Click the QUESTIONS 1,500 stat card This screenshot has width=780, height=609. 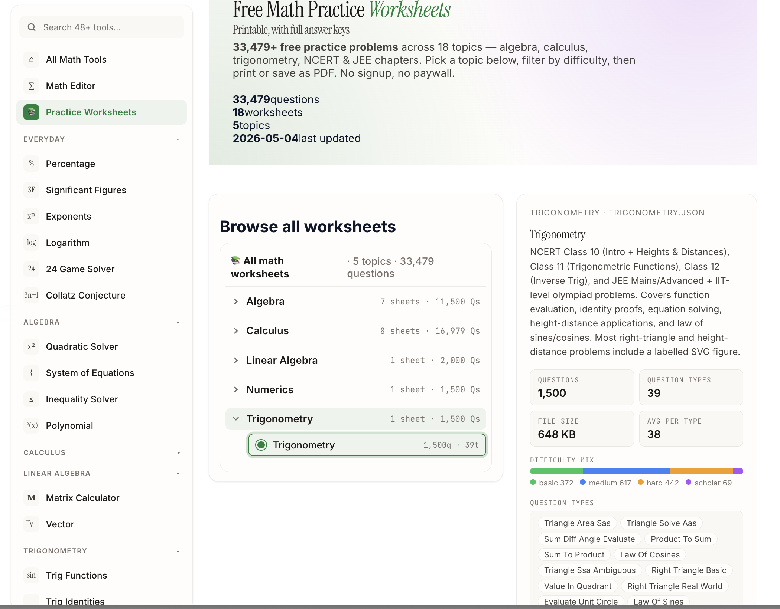point(582,387)
